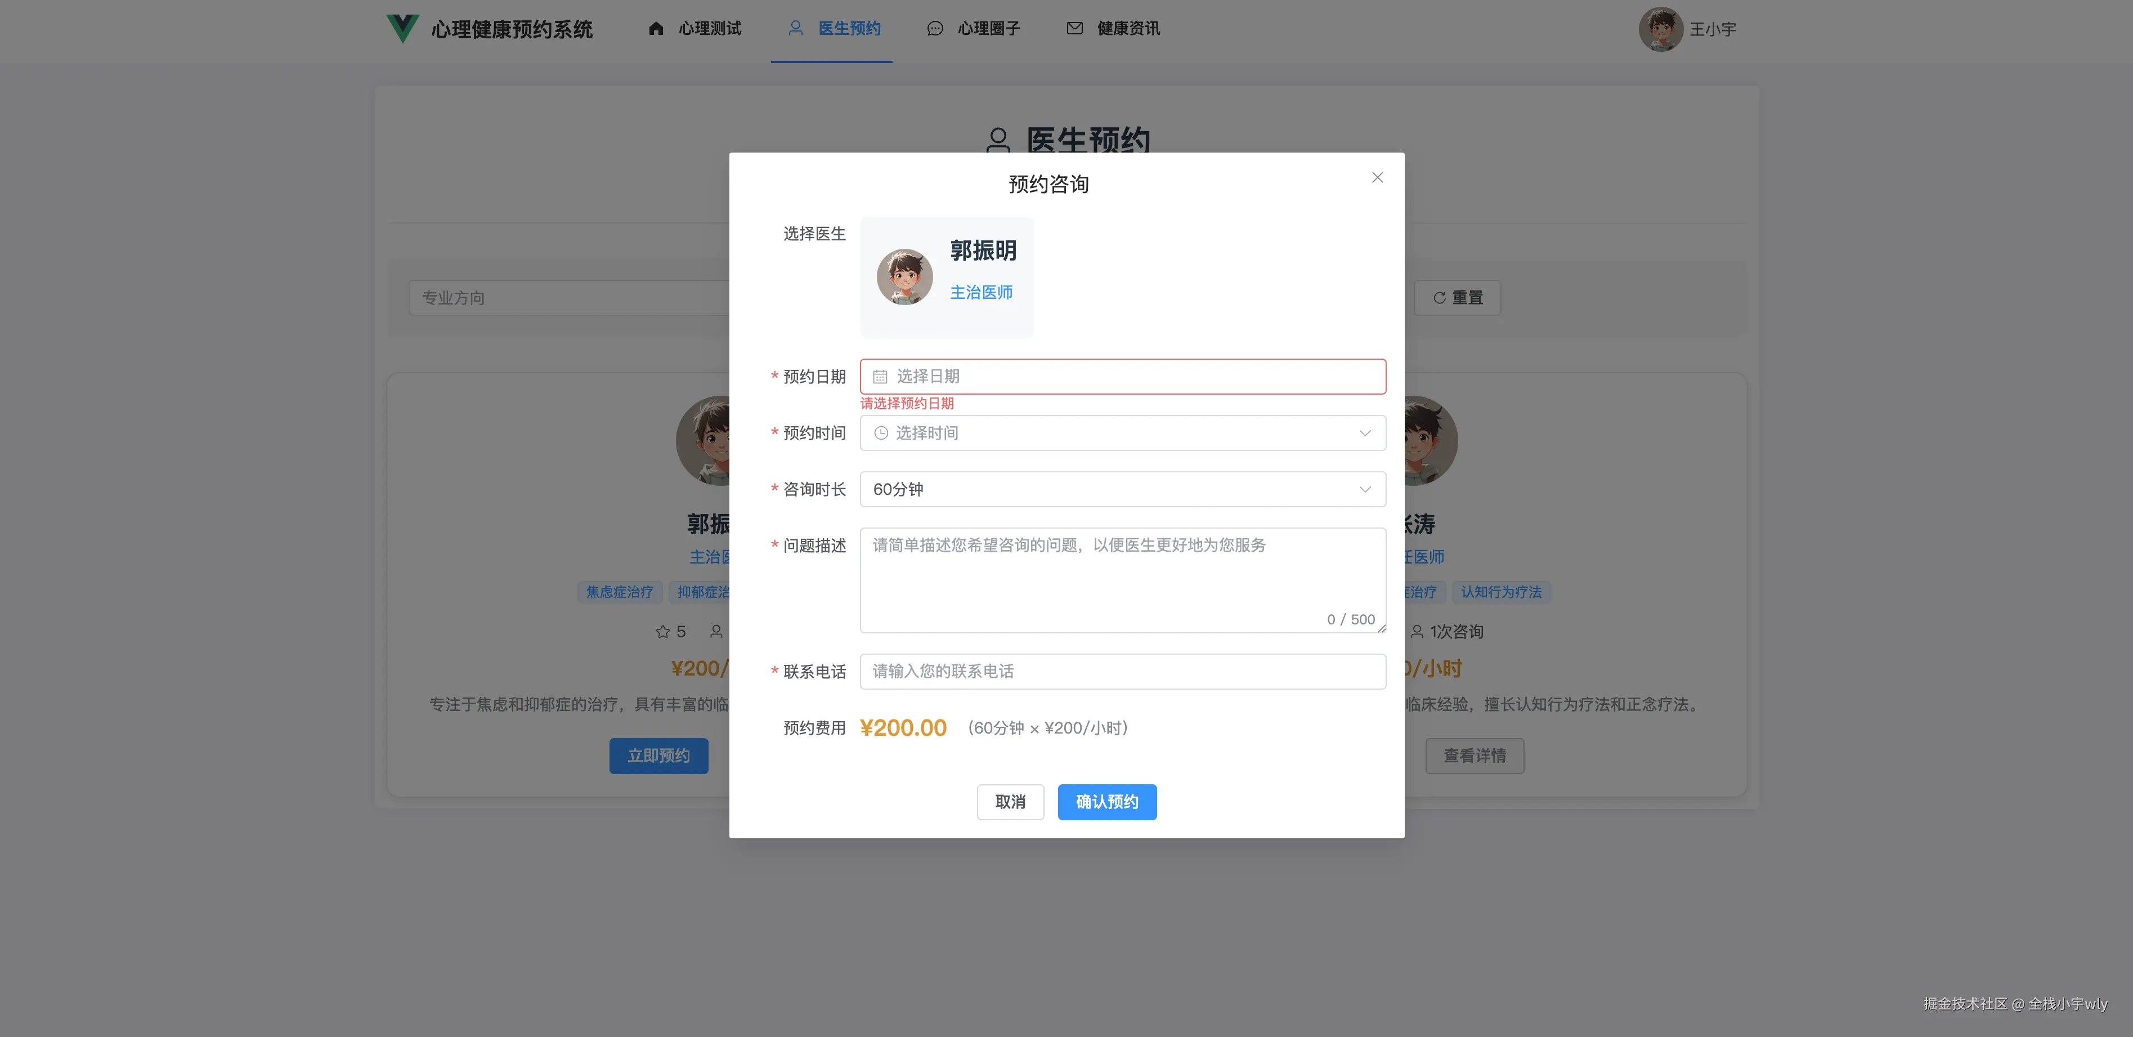Click the calendar icon in the date field

[x=880, y=376]
